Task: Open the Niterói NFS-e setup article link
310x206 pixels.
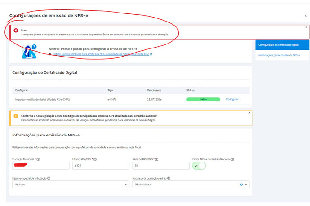Action: point(102,54)
